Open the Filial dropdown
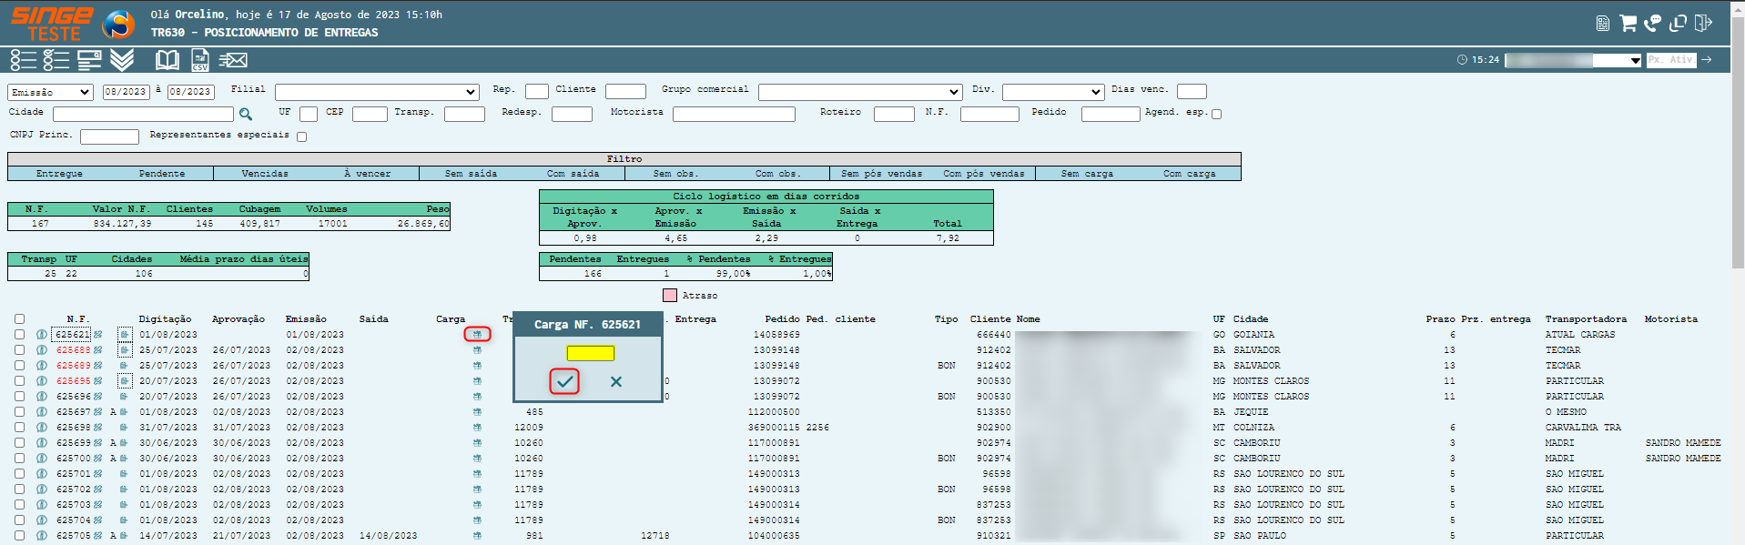This screenshot has height=545, width=1745. click(x=377, y=92)
